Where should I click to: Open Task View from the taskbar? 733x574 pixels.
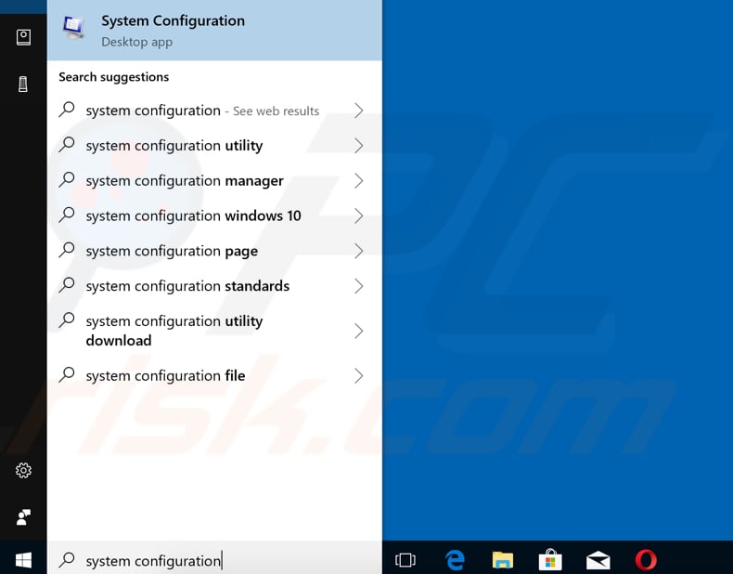(405, 560)
